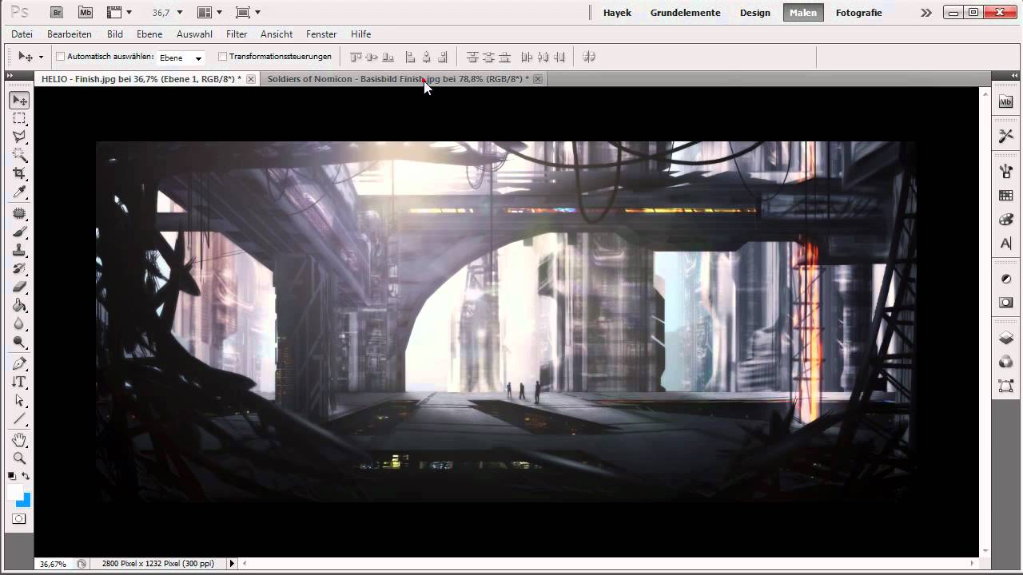The width and height of the screenshot is (1023, 575).
Task: Select the Move tool in the toolbox
Action: pyautogui.click(x=19, y=100)
